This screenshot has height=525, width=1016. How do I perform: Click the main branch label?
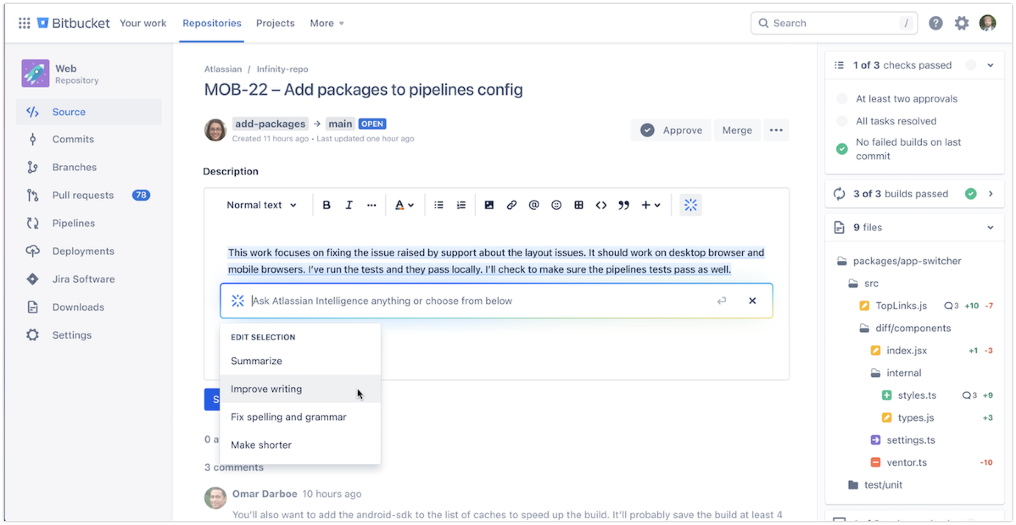(x=340, y=124)
